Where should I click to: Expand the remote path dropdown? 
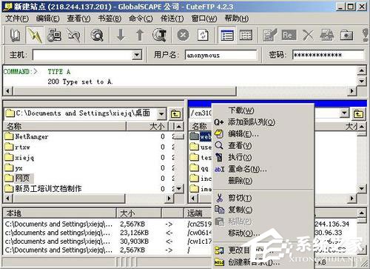tap(345, 113)
